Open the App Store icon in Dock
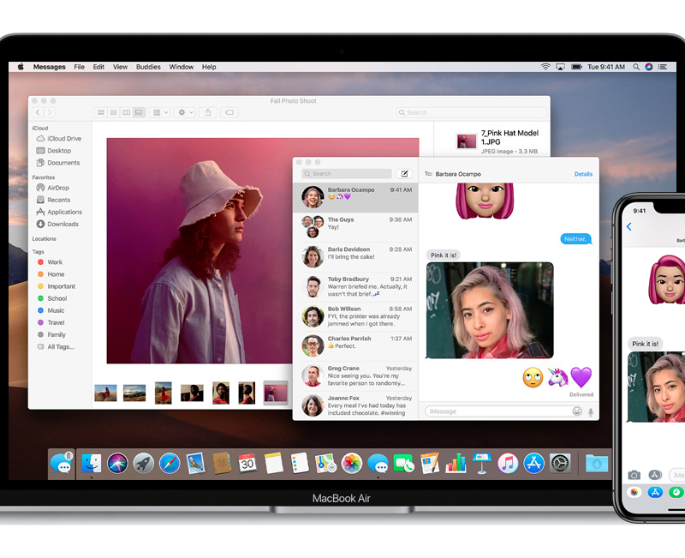 tap(533, 464)
